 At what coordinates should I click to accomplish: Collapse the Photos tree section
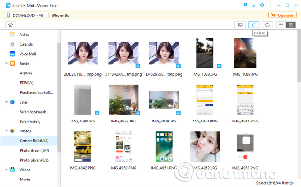point(6,131)
